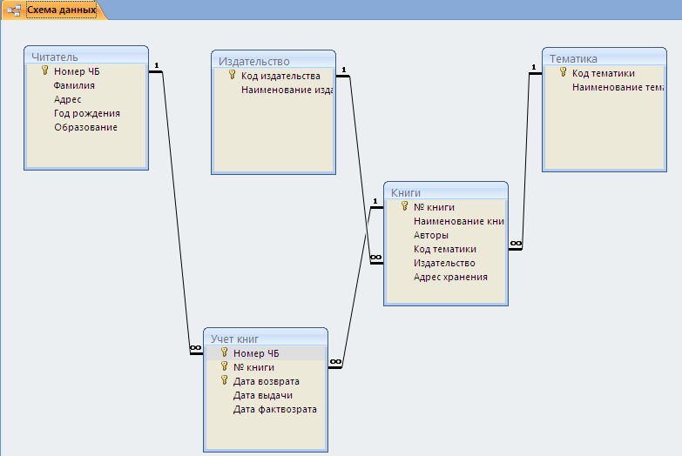Click key icon beside Номер ЧБ in Читатель
The image size is (682, 456).
[44, 70]
